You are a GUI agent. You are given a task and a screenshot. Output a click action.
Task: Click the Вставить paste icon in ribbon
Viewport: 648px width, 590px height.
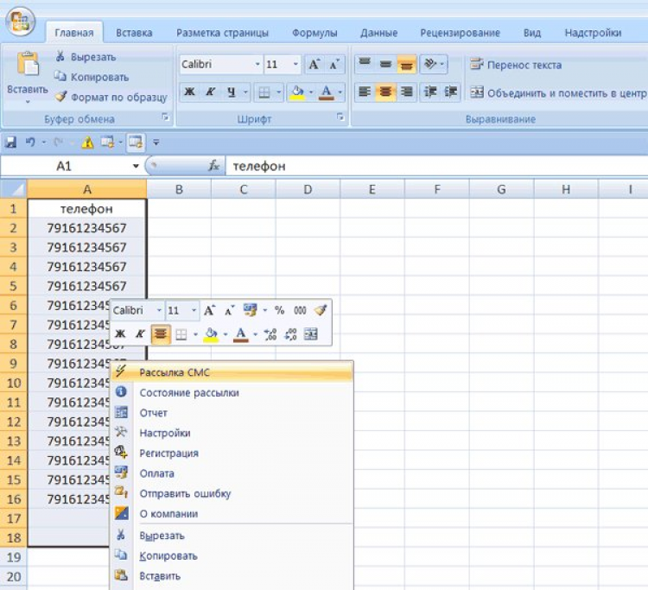pyautogui.click(x=28, y=64)
